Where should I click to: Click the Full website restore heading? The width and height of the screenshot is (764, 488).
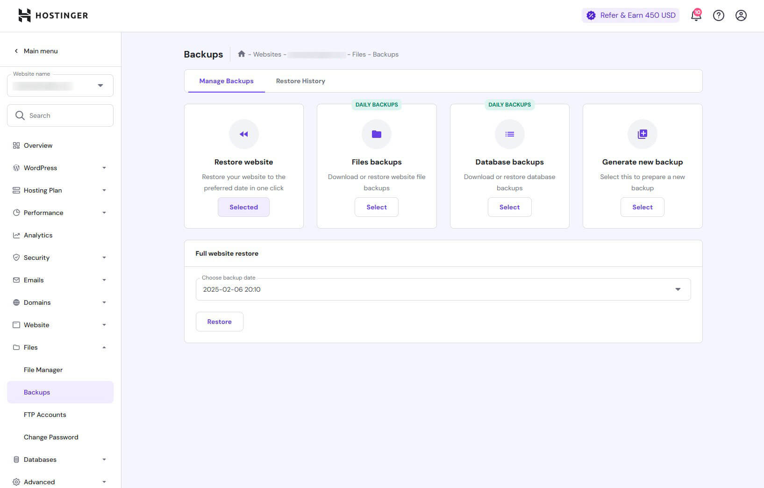227,253
